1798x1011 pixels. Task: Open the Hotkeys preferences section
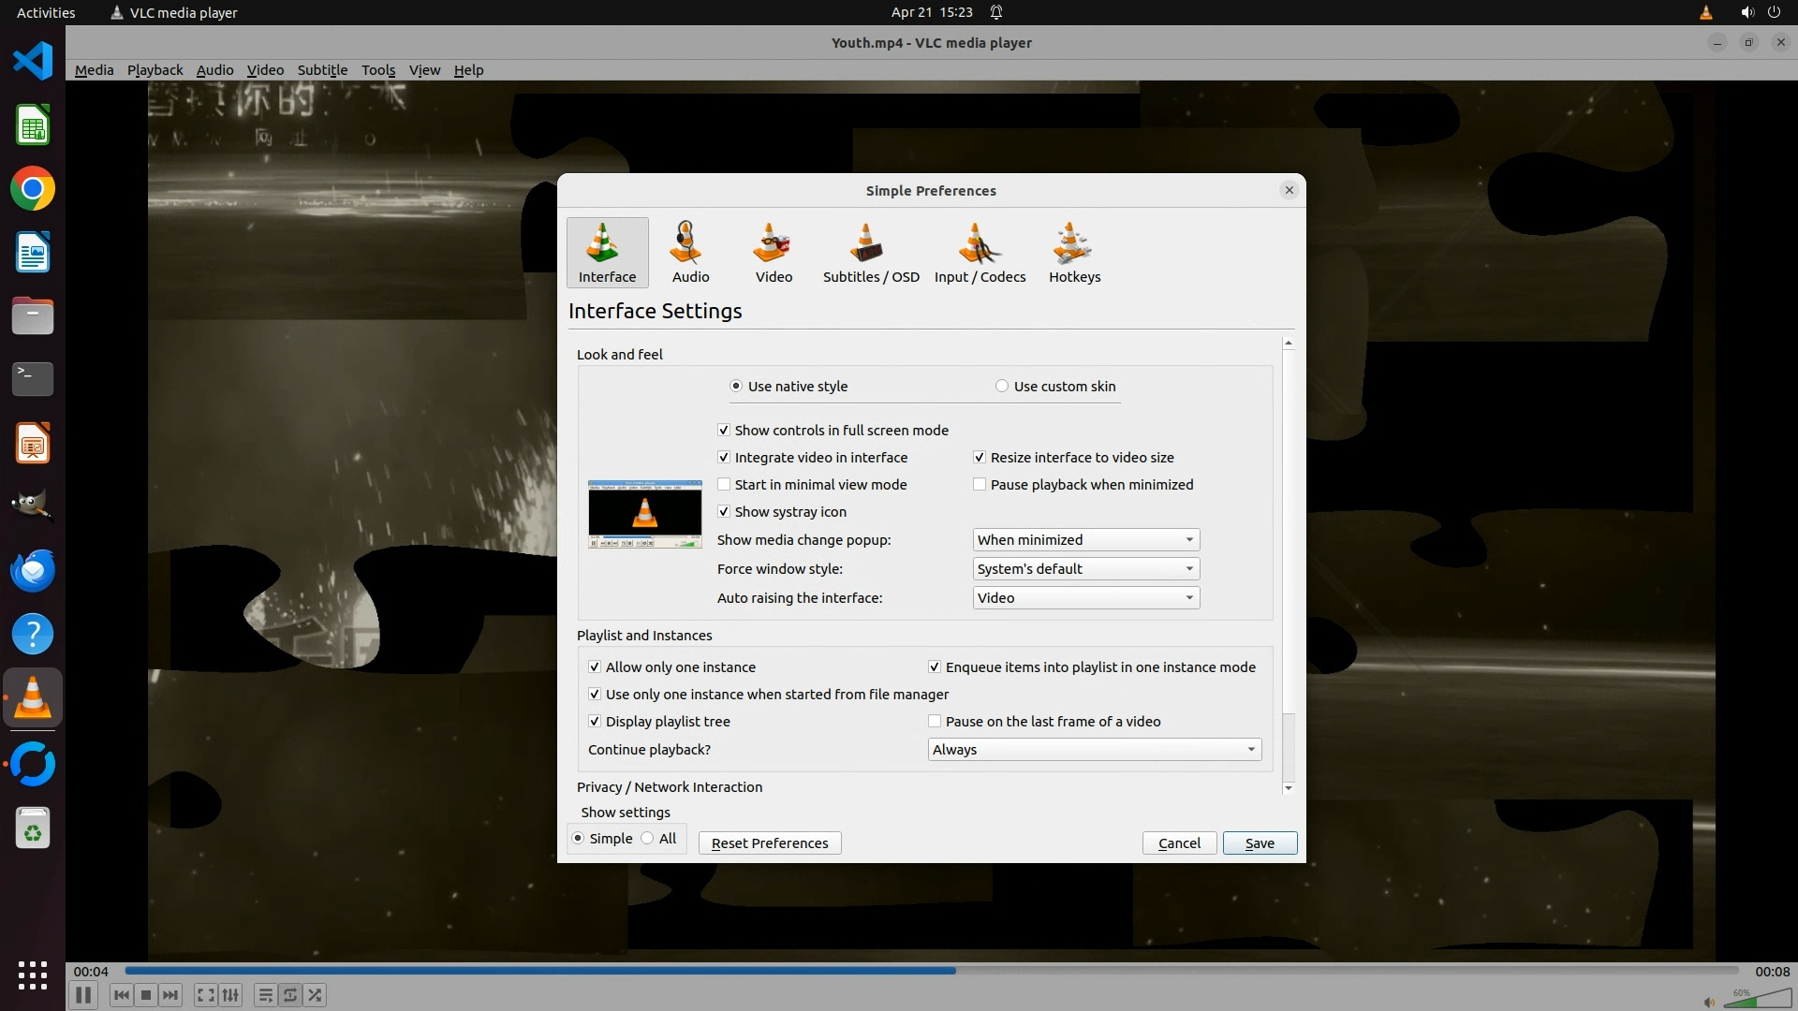(x=1074, y=253)
